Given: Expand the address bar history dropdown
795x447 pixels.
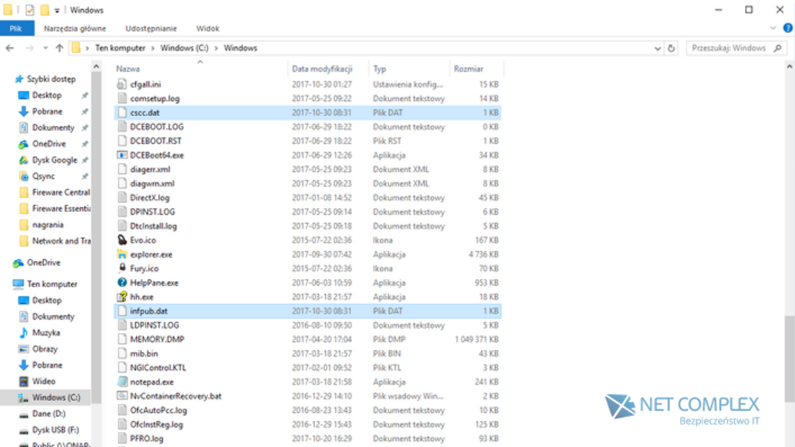Looking at the screenshot, I should point(658,48).
